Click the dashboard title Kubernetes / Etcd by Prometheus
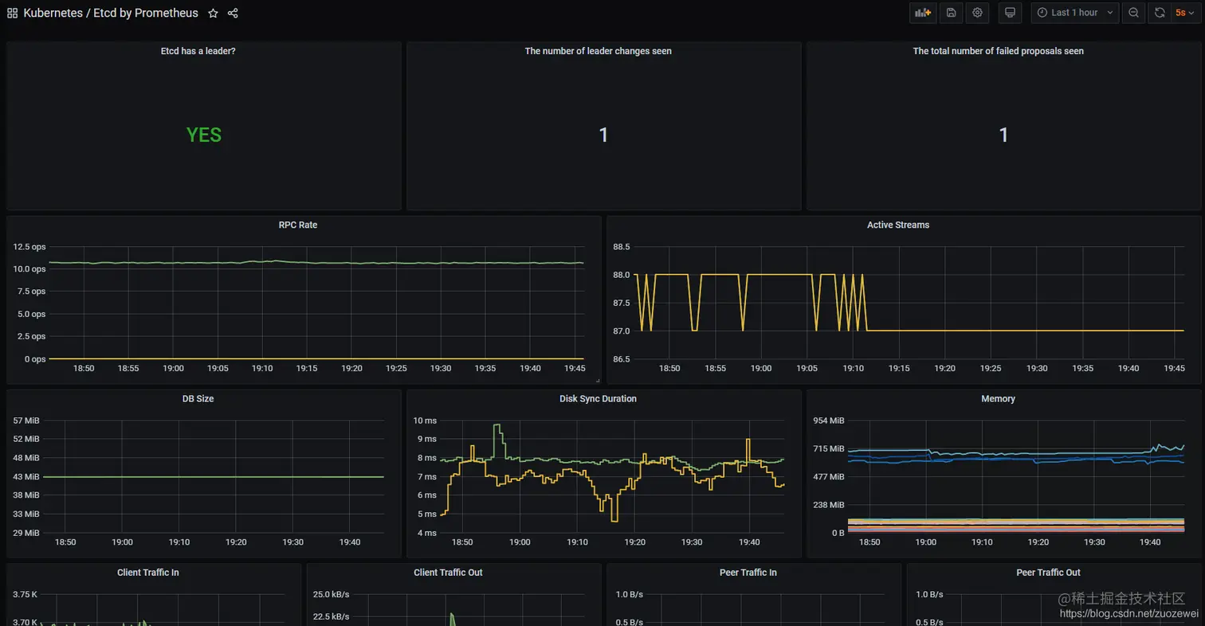 (x=111, y=13)
